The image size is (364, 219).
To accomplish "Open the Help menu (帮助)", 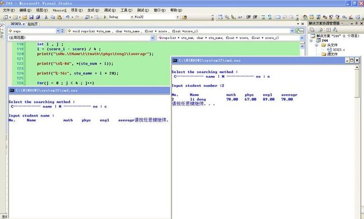I will (x=176, y=10).
